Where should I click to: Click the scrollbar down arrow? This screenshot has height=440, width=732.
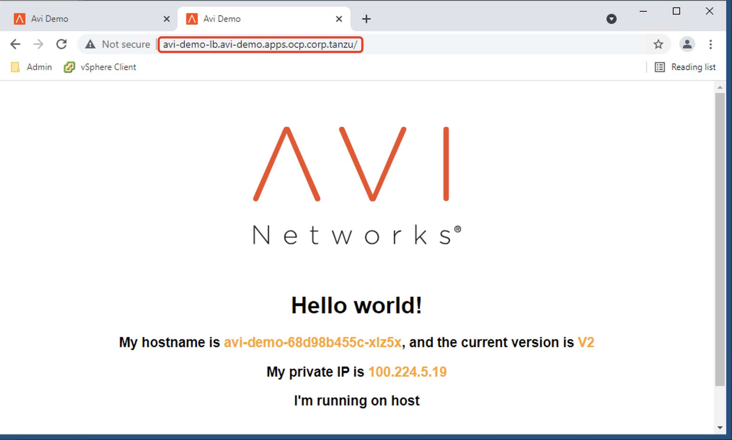pos(720,428)
